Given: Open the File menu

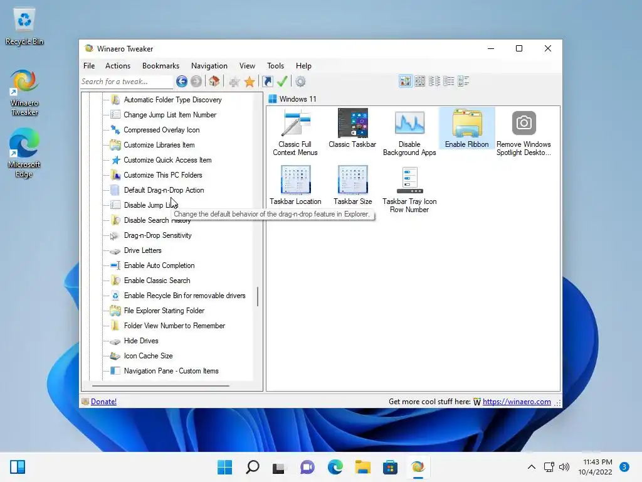Looking at the screenshot, I should pos(89,65).
